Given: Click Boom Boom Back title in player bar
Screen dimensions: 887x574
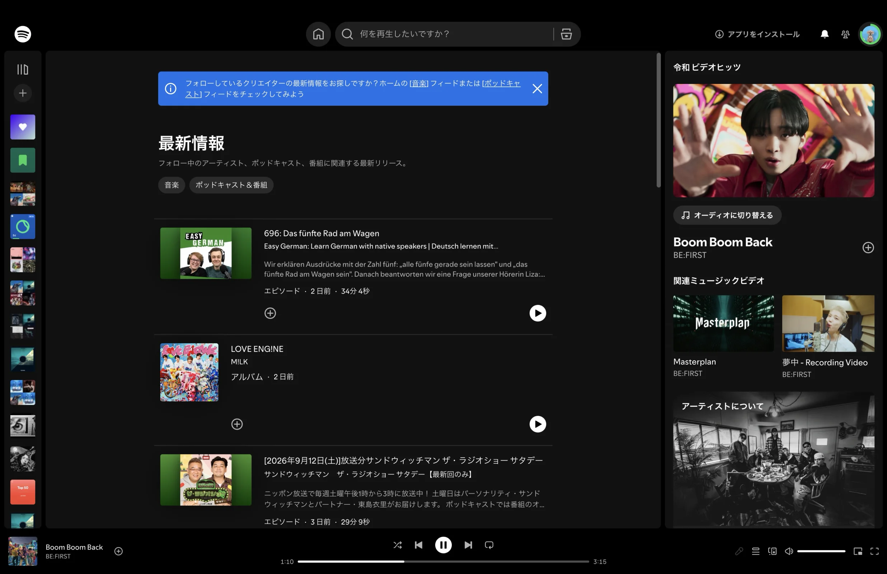Looking at the screenshot, I should [74, 547].
